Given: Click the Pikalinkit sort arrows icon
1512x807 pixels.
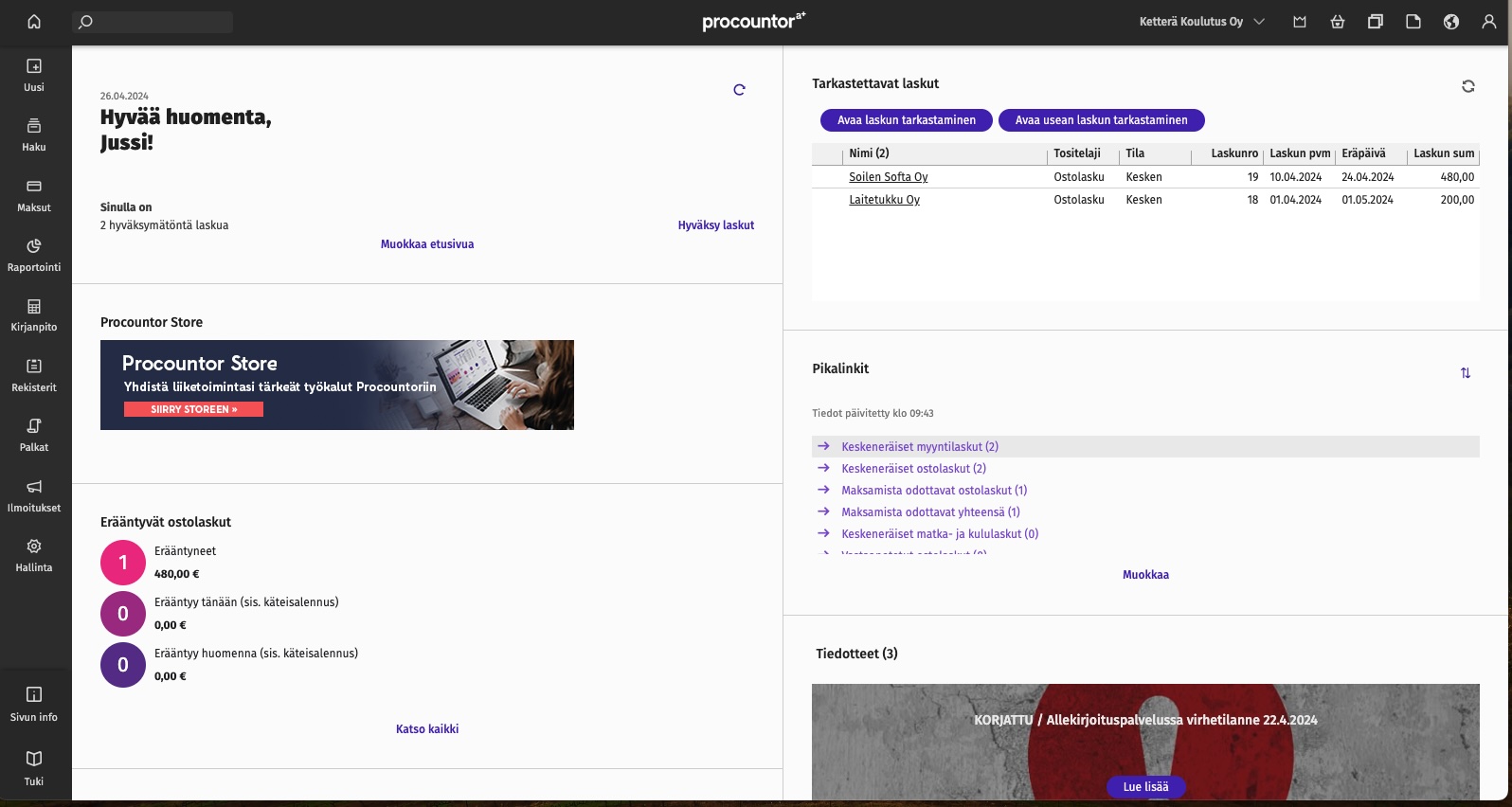Looking at the screenshot, I should [x=1466, y=373].
